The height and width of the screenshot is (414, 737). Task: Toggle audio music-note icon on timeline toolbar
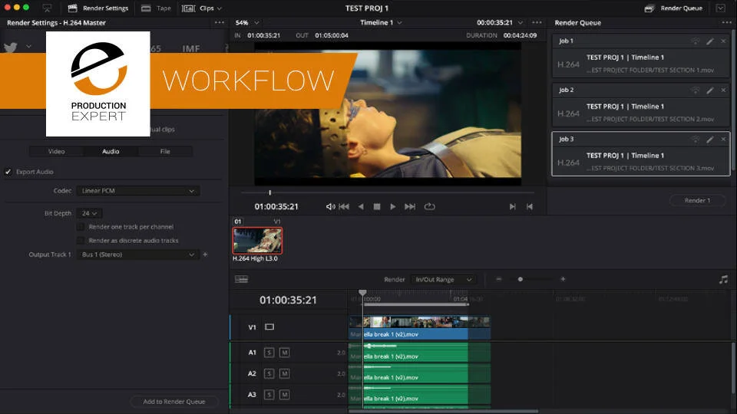pyautogui.click(x=723, y=279)
